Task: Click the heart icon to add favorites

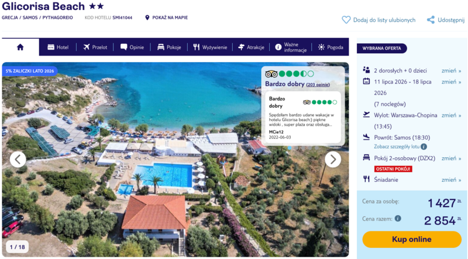Action: pos(346,20)
